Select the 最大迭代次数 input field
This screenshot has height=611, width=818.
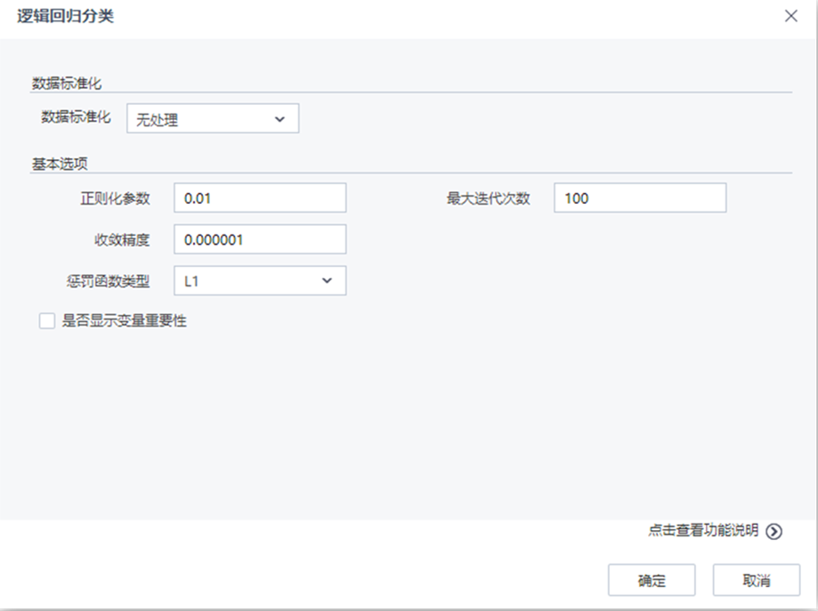tap(639, 197)
